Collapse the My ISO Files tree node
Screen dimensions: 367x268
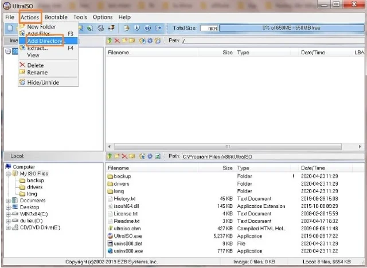point(8,174)
